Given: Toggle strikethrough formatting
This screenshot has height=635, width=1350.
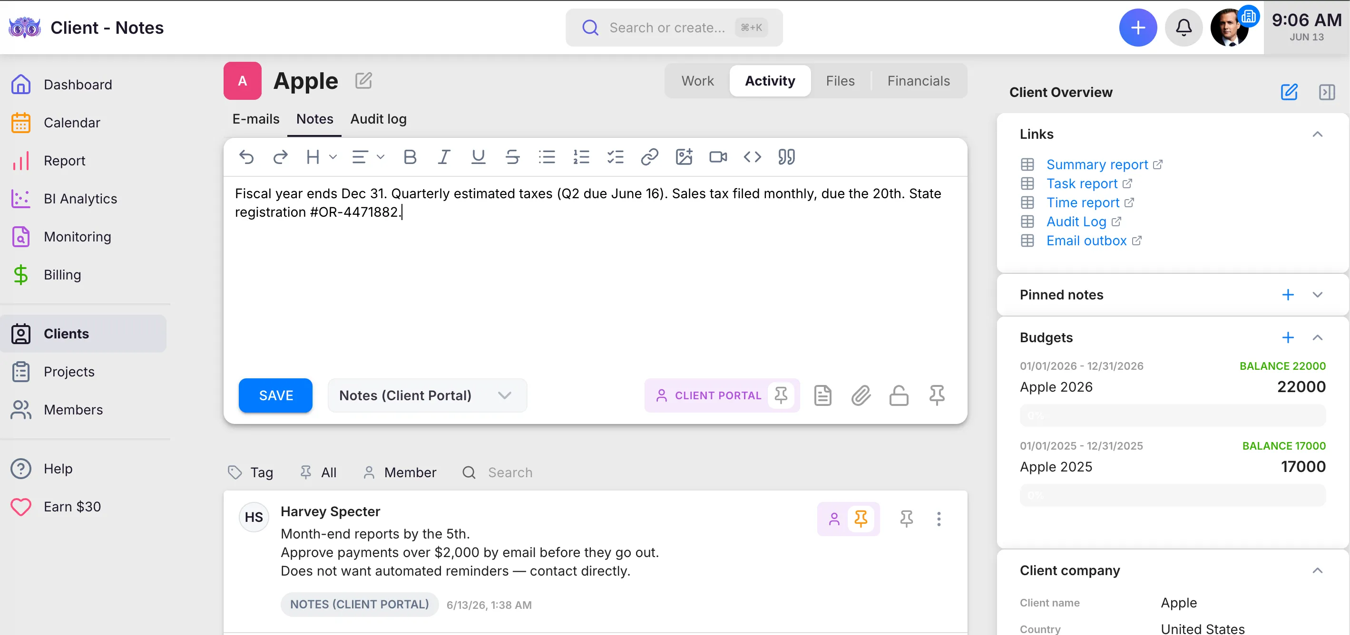Looking at the screenshot, I should 512,157.
